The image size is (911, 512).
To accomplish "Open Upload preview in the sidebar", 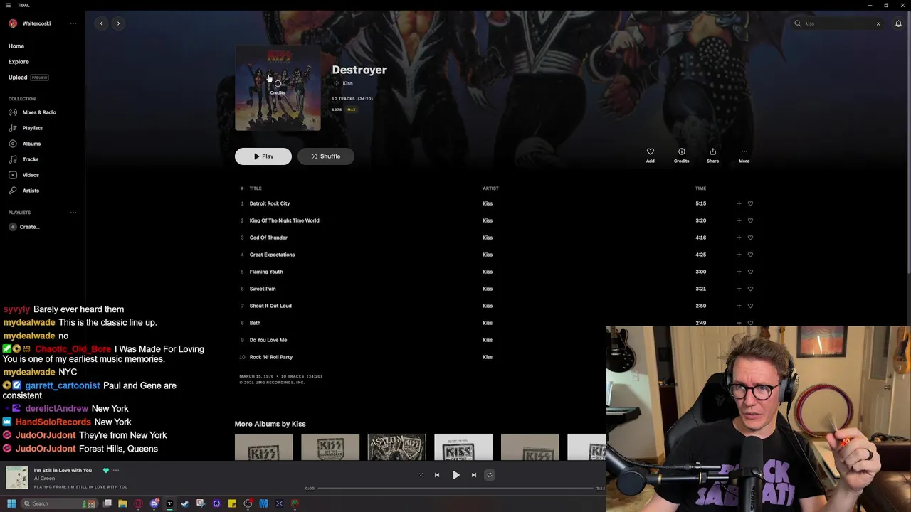I will [x=28, y=78].
